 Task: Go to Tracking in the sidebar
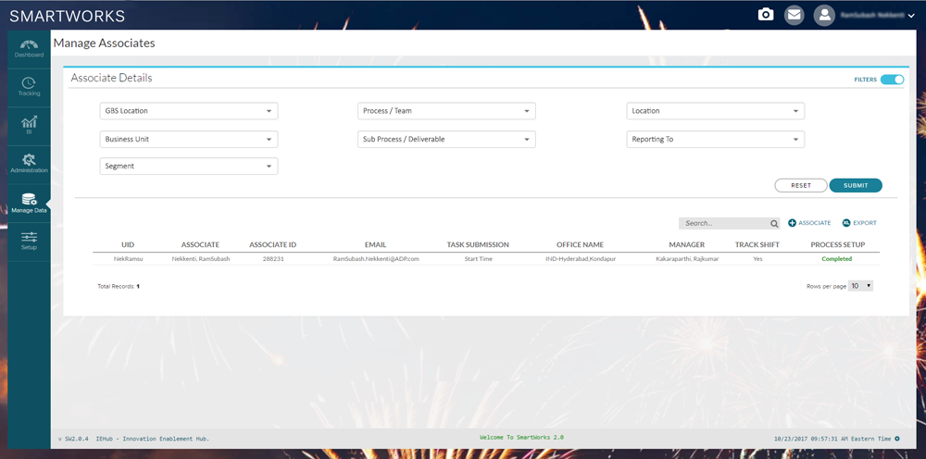tap(29, 87)
